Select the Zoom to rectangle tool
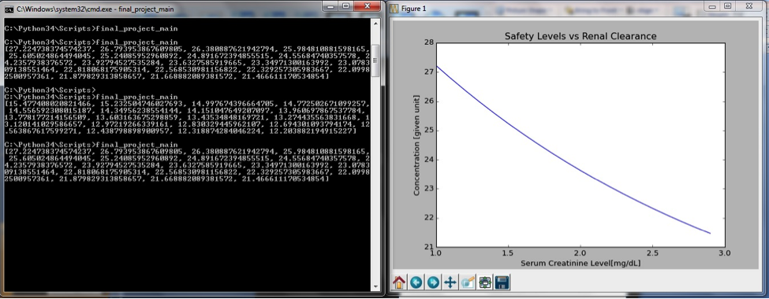 468,282
